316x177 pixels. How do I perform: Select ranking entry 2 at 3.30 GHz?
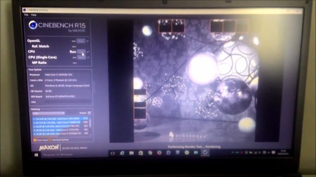(60, 122)
